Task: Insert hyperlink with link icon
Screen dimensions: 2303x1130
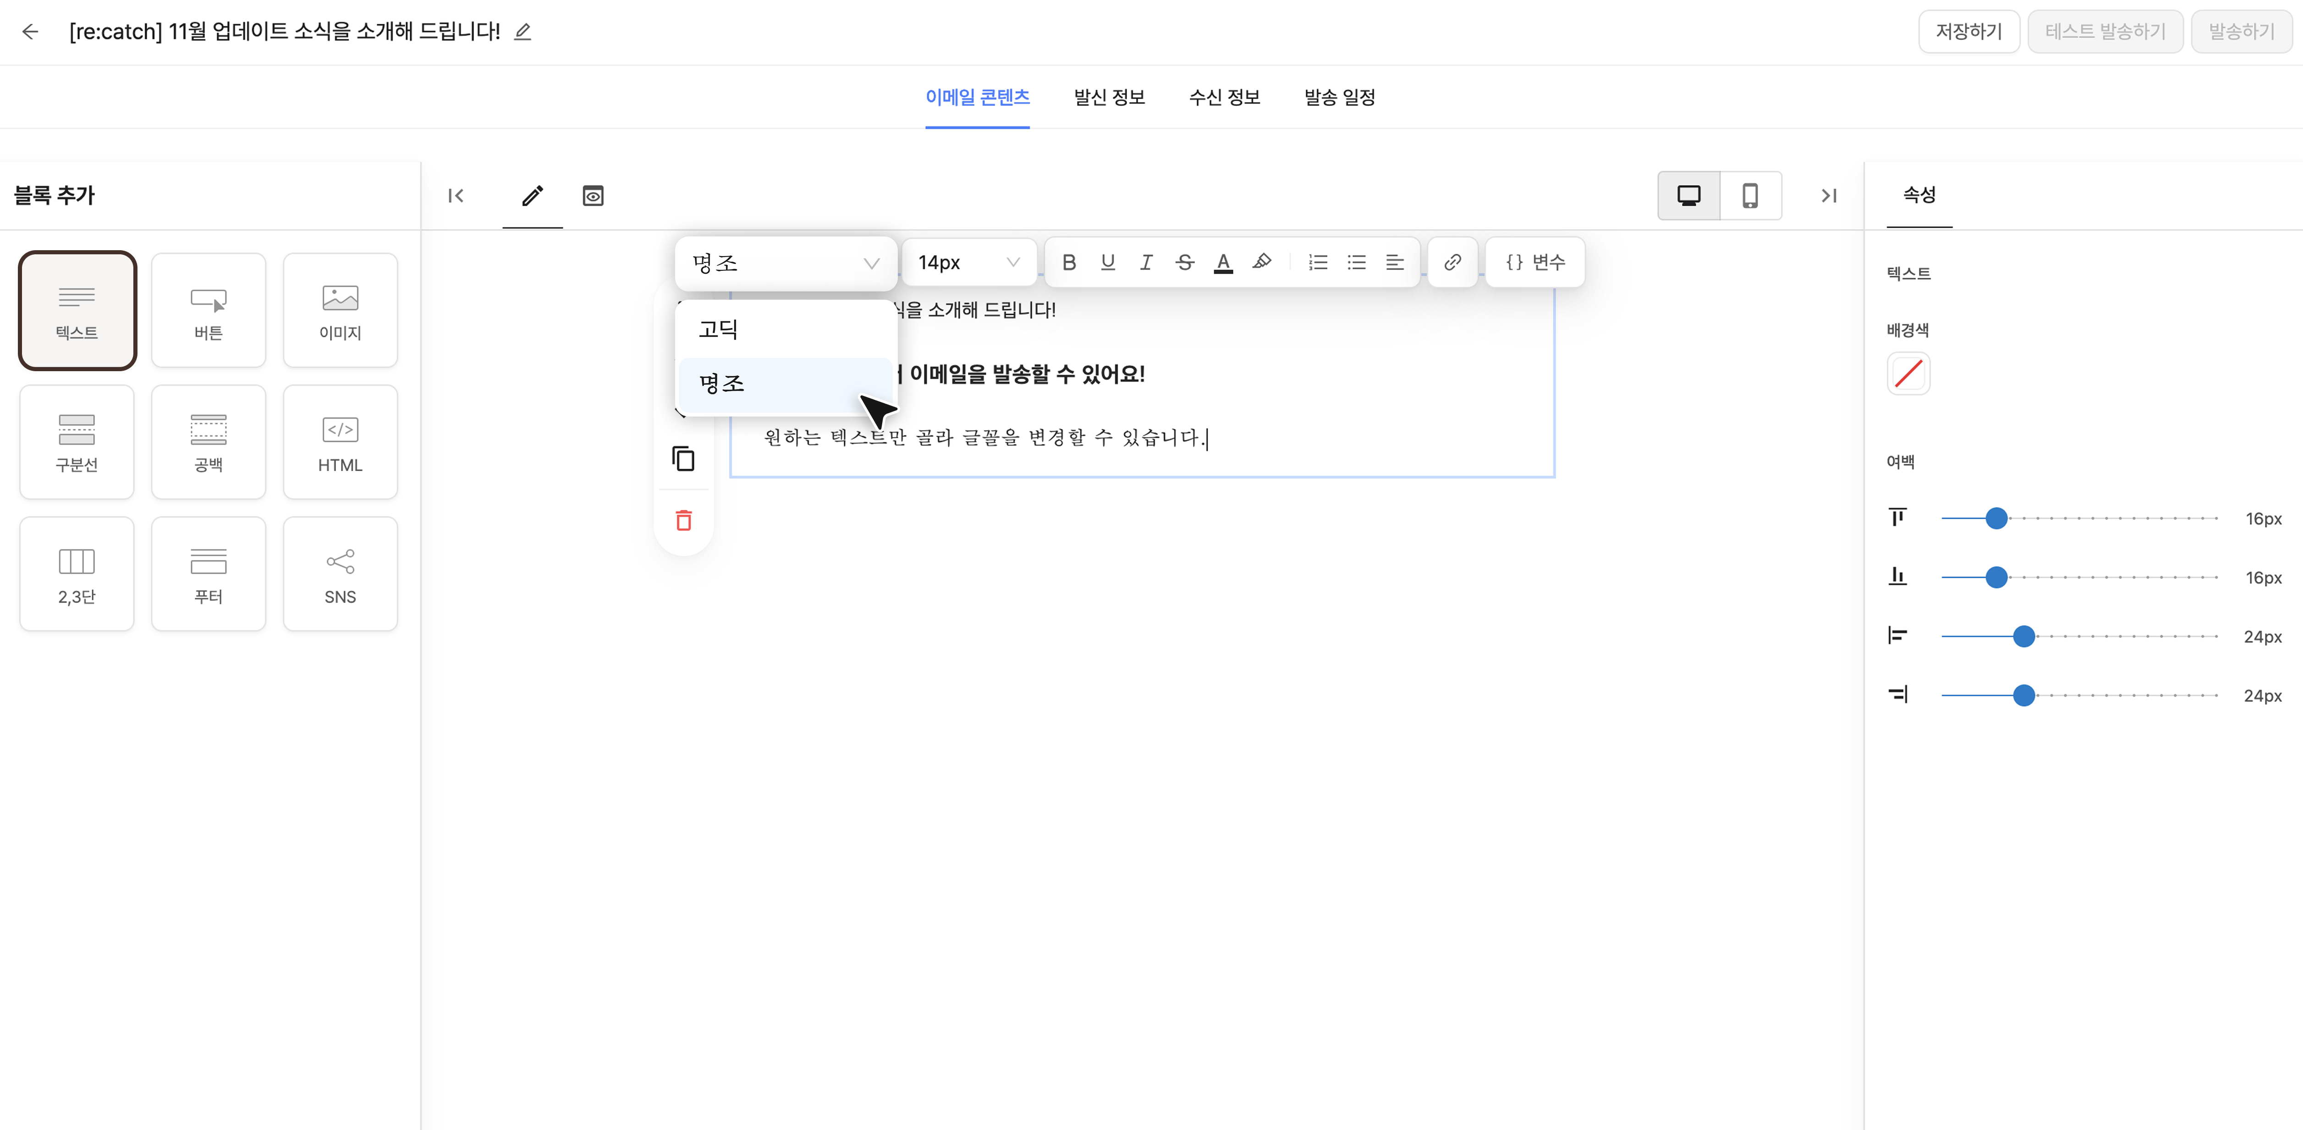Action: [1452, 262]
